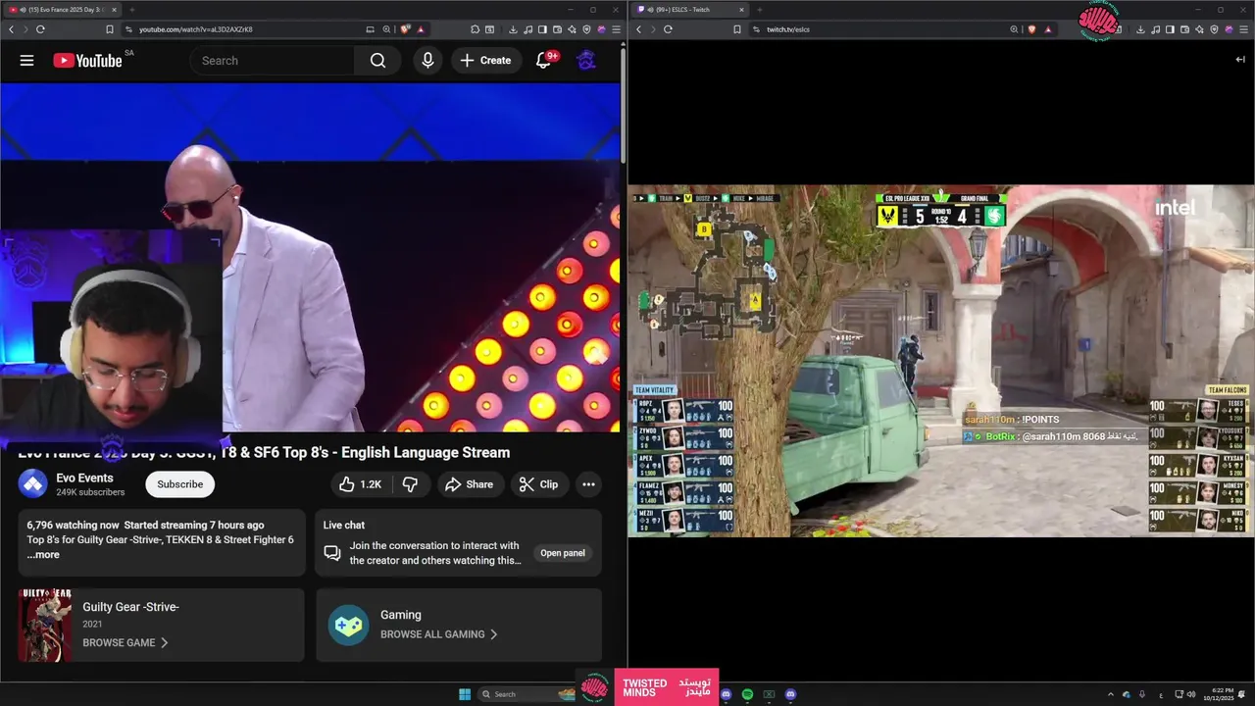Click the video title Evo France 2025
This screenshot has width=1255, height=706.
point(264,453)
